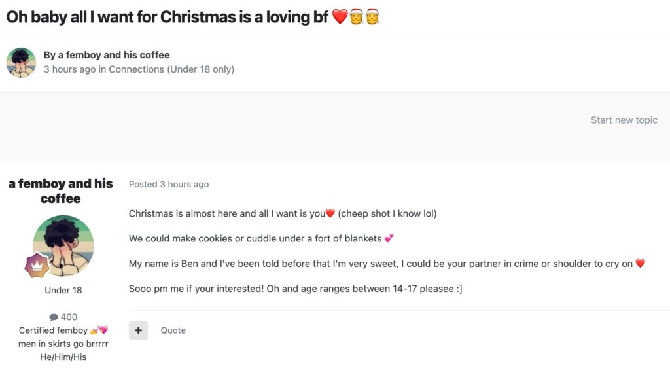Click the speech bubble post count icon
Viewport: 670px width, 373px height.
(54, 317)
